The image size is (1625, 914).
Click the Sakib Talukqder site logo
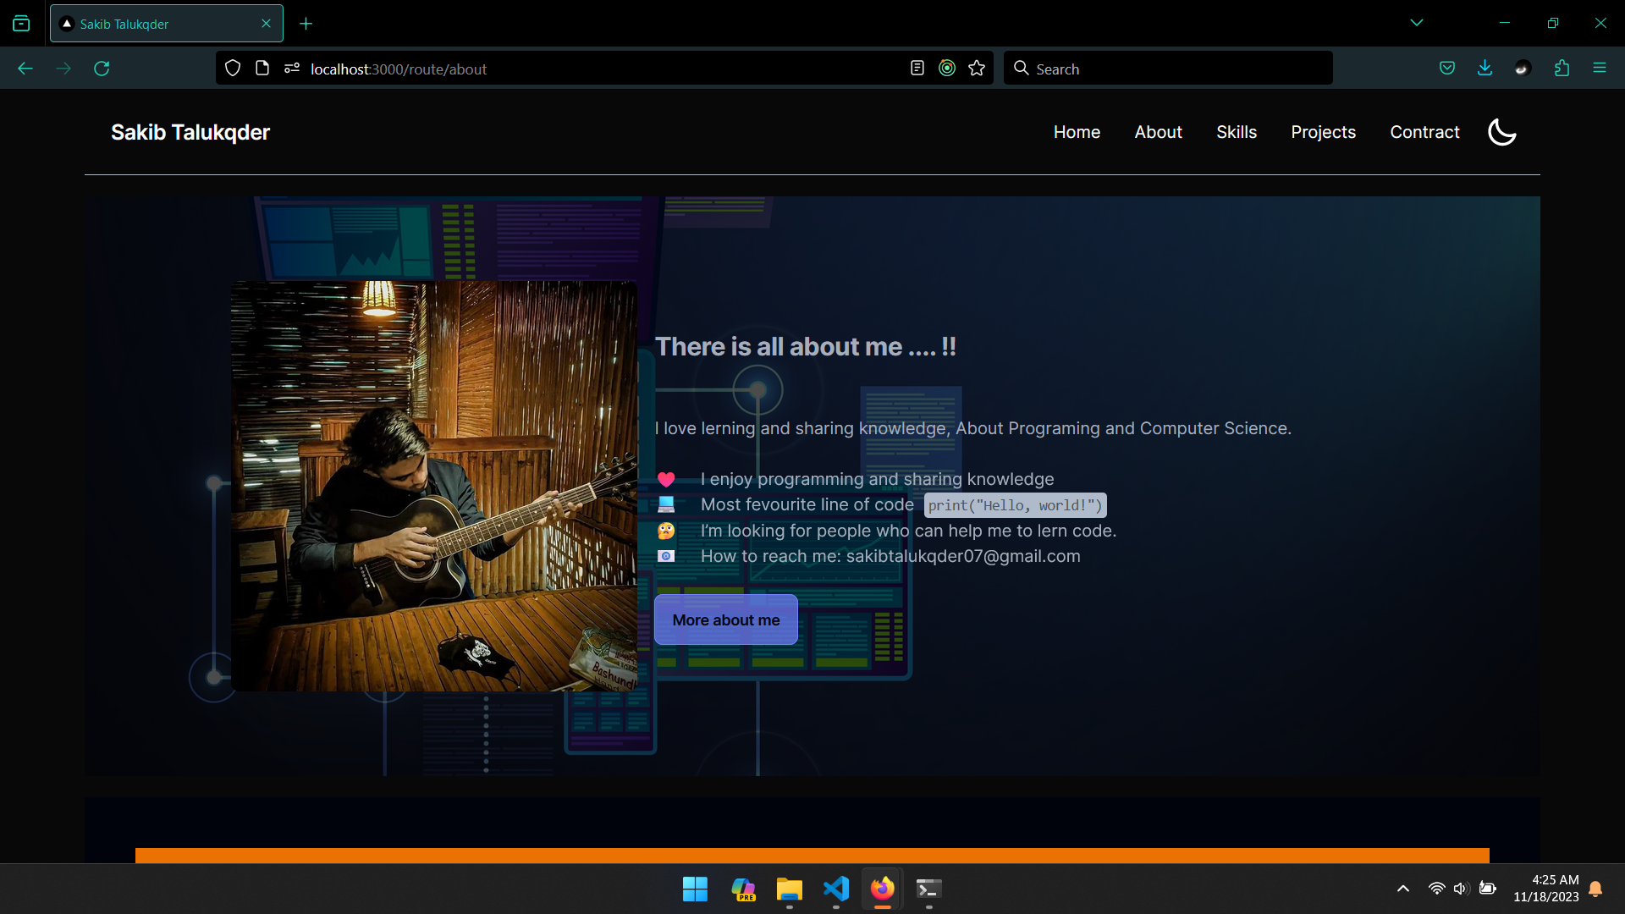coord(190,132)
